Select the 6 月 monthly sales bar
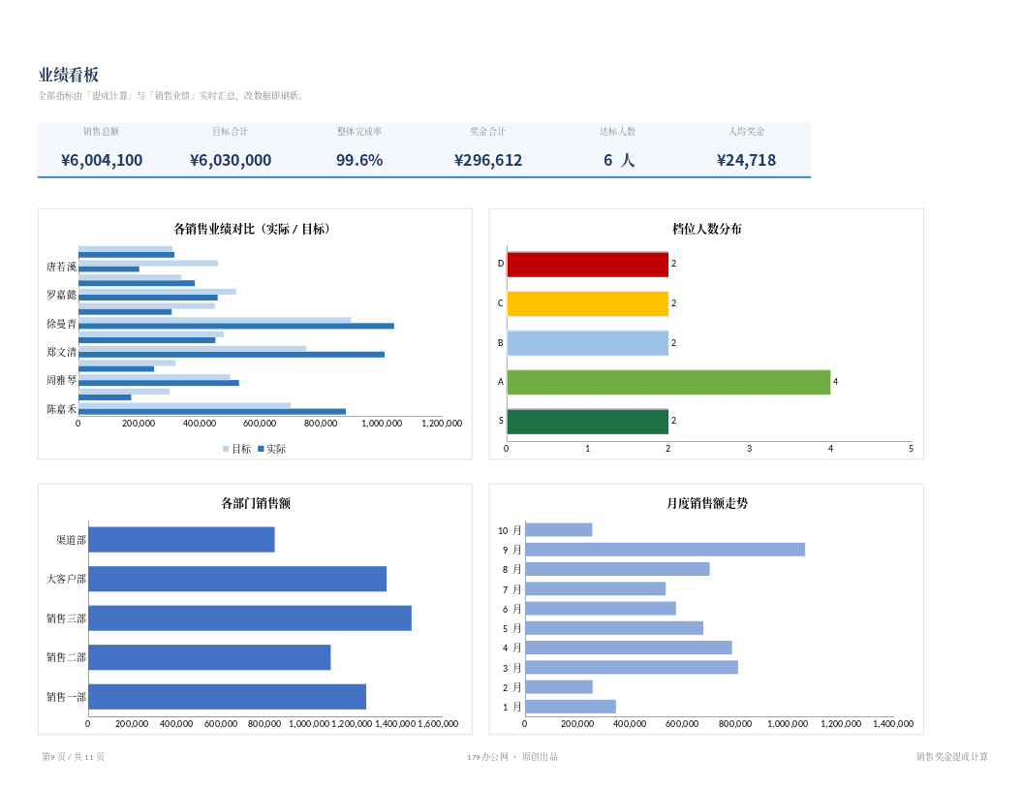The height and width of the screenshot is (791, 1023). pyautogui.click(x=601, y=608)
